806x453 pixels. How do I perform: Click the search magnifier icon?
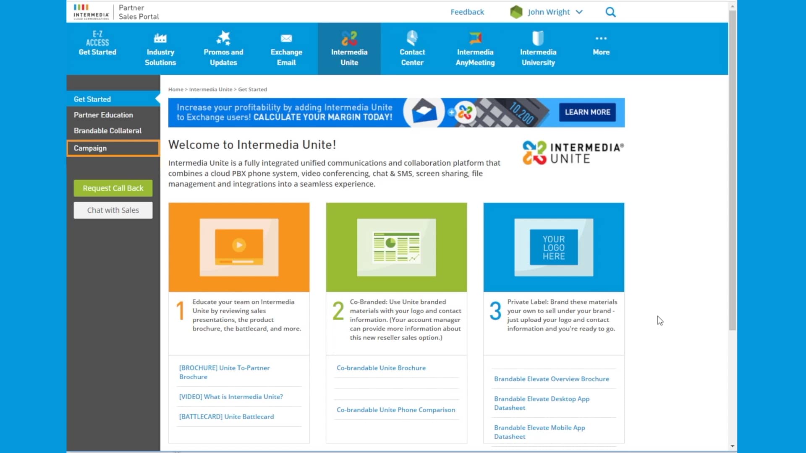610,12
